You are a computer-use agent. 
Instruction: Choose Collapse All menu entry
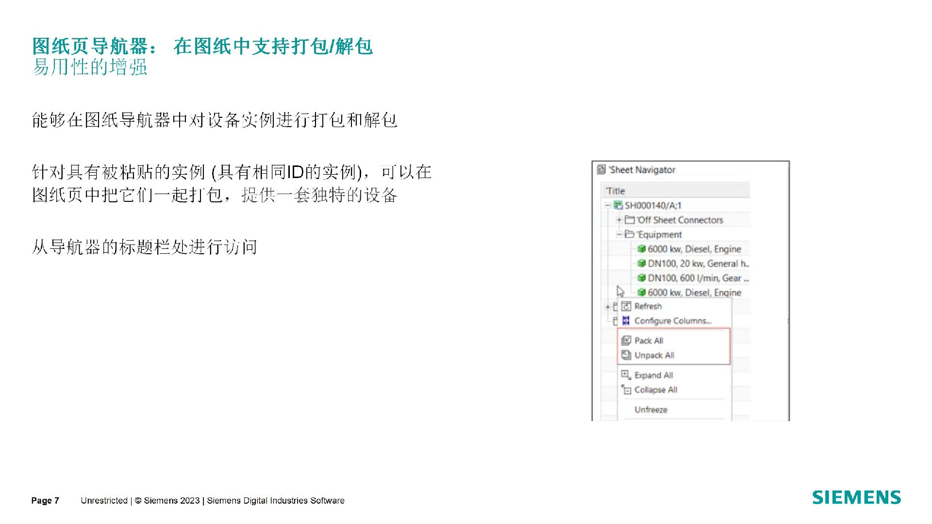click(674, 390)
